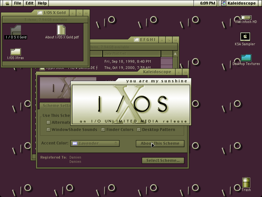Click the EFGHI window vertical scrollbar
This screenshot has height=197, width=262.
point(175,63)
